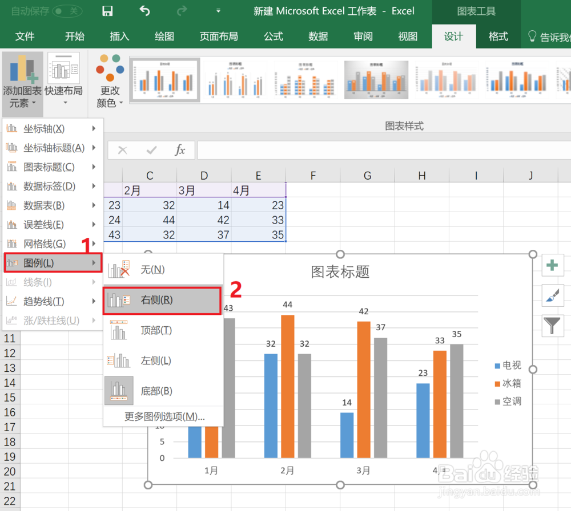This screenshot has height=511, width=571.
Task: Open 网格线(G) submenu
Action: [x=53, y=244]
